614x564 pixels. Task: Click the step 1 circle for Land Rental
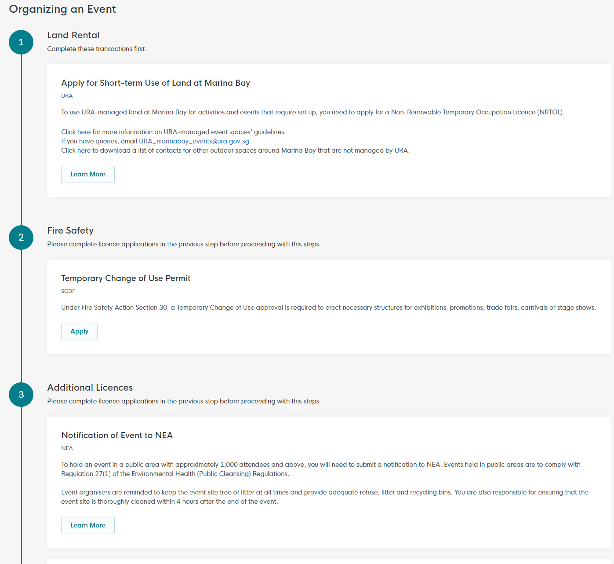21,42
